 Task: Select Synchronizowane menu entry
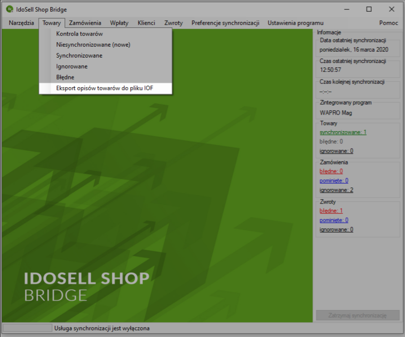tap(106, 55)
